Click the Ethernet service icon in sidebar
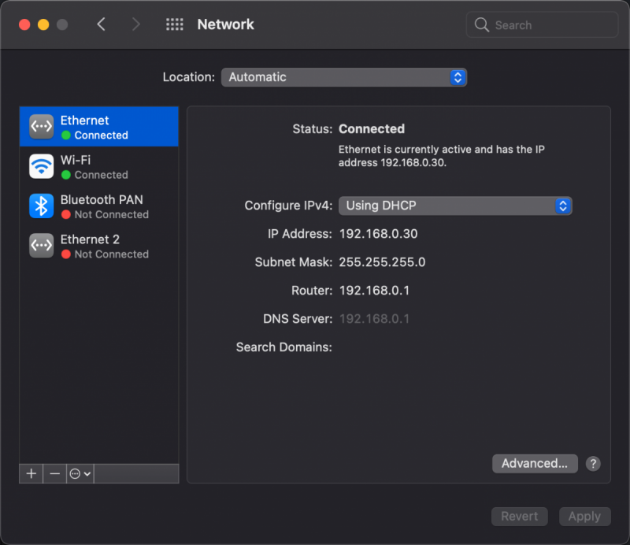Viewport: 630px width, 545px height. (x=41, y=127)
